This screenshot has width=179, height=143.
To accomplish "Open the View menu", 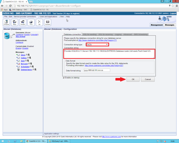I will click(x=62, y=17).
